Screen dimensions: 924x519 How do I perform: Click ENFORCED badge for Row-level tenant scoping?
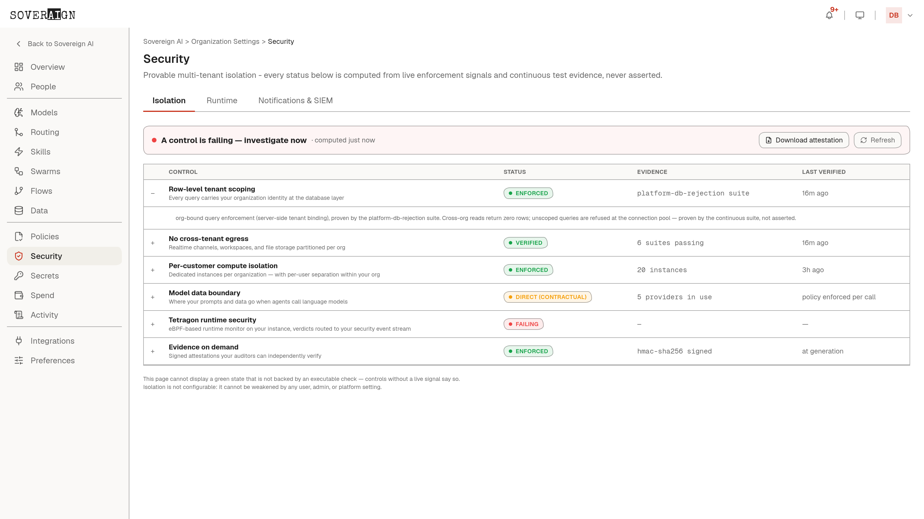point(528,193)
